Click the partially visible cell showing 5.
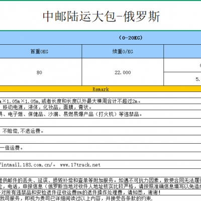 (182, 79)
